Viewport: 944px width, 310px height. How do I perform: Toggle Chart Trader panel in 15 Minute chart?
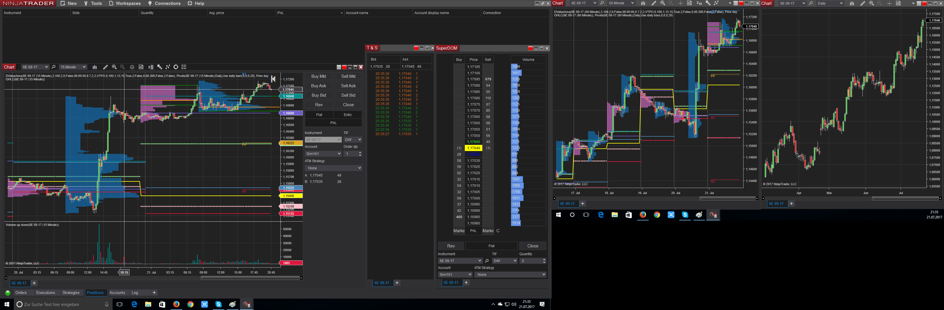coord(151,67)
